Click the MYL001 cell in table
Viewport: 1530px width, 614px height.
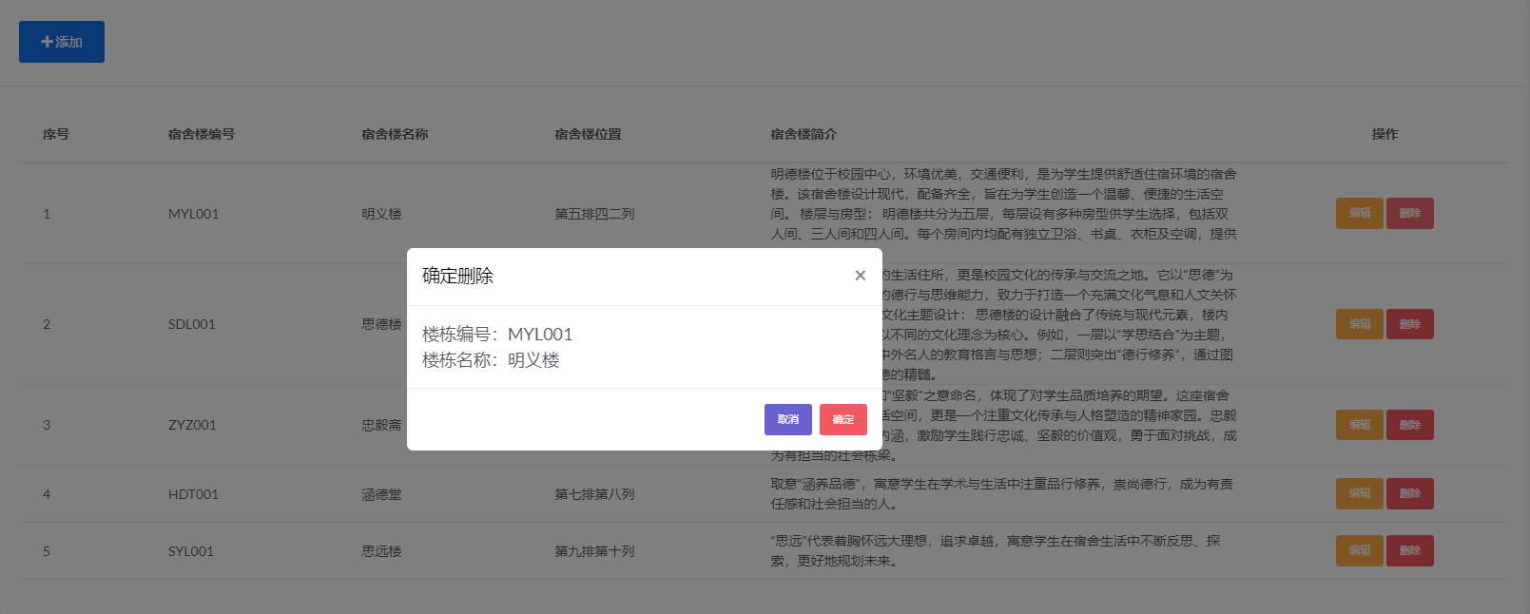coord(194,214)
